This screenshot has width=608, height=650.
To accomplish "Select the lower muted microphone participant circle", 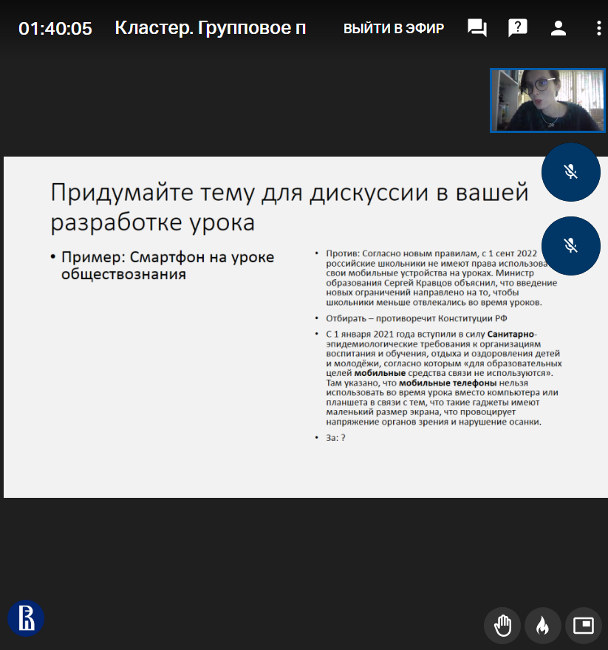I will point(570,246).
